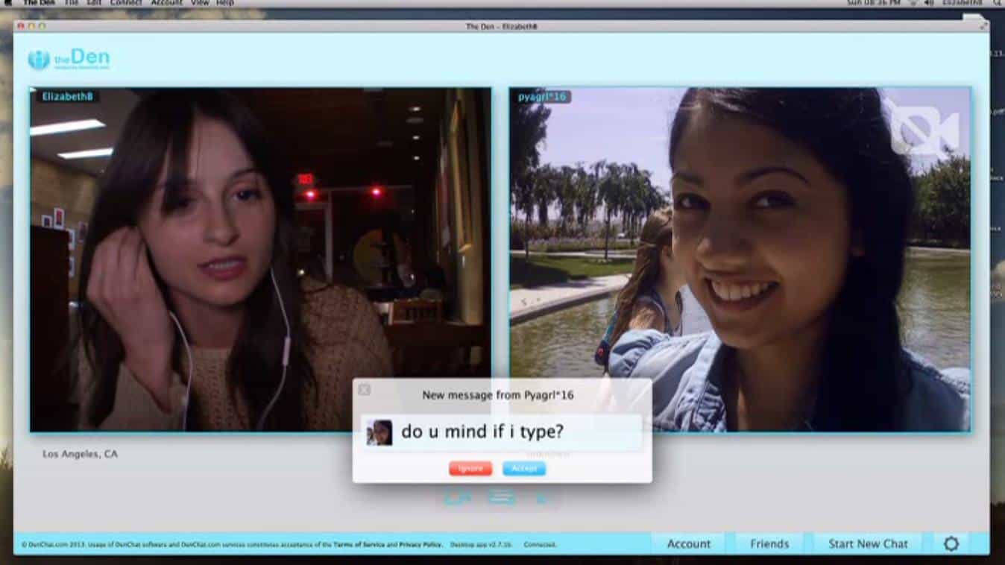Screen dimensions: 1005x565
Task: Click the fullscreen arrows in window title bar
Action: coord(983,26)
